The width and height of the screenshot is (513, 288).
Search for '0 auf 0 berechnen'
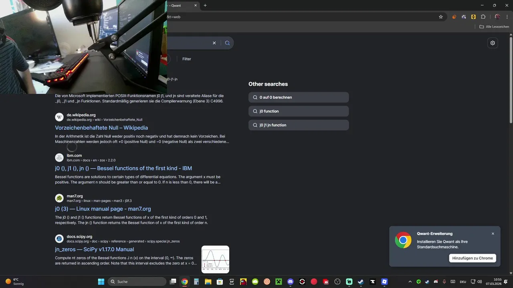click(299, 97)
